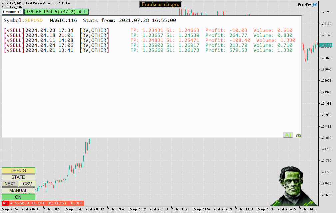
Task: Expand the Comment panel
Action: pyautogui.click(x=12, y=12)
